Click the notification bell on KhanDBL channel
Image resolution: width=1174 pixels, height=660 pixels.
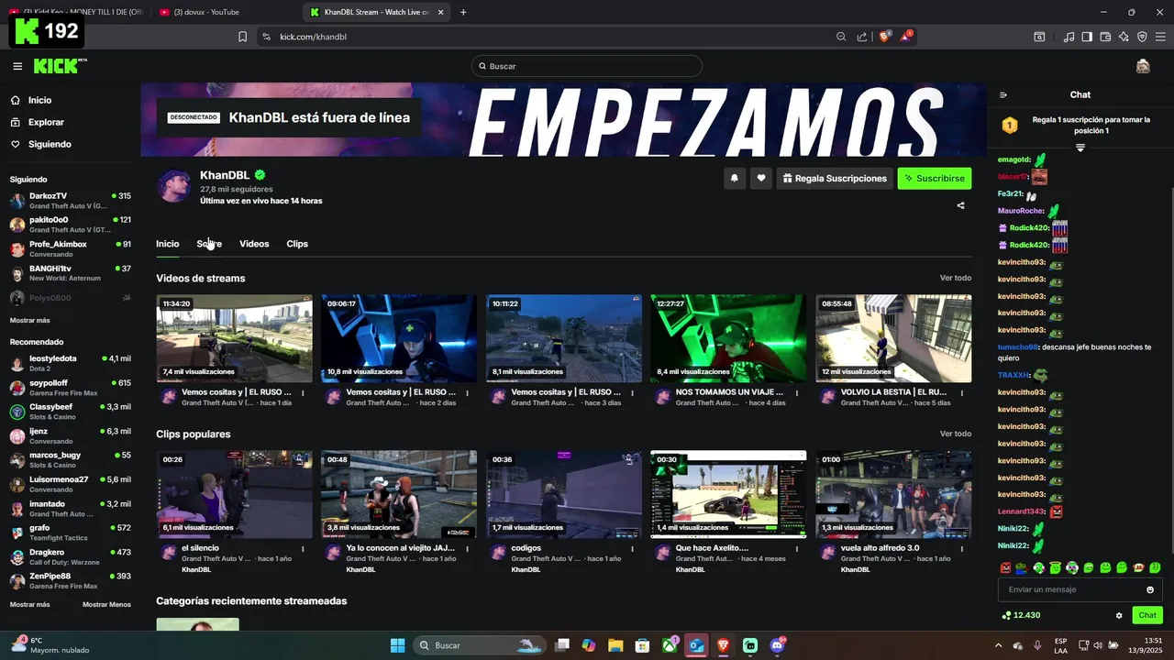pos(734,179)
